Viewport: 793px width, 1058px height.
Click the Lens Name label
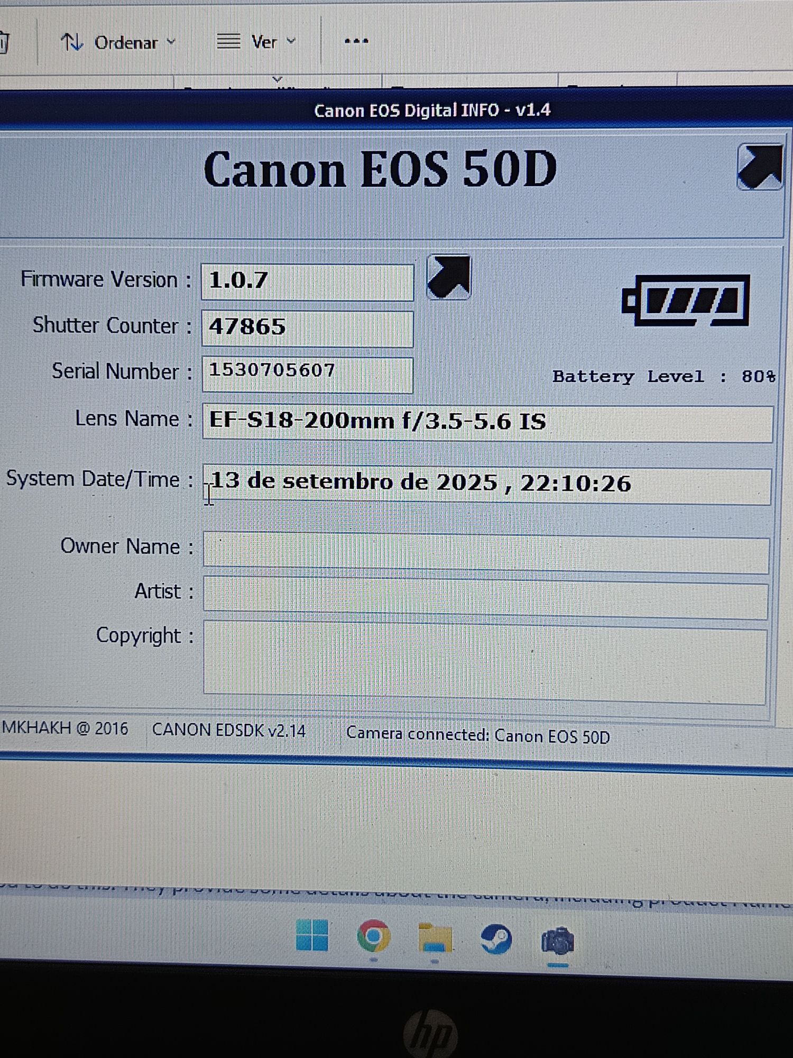[x=134, y=418]
